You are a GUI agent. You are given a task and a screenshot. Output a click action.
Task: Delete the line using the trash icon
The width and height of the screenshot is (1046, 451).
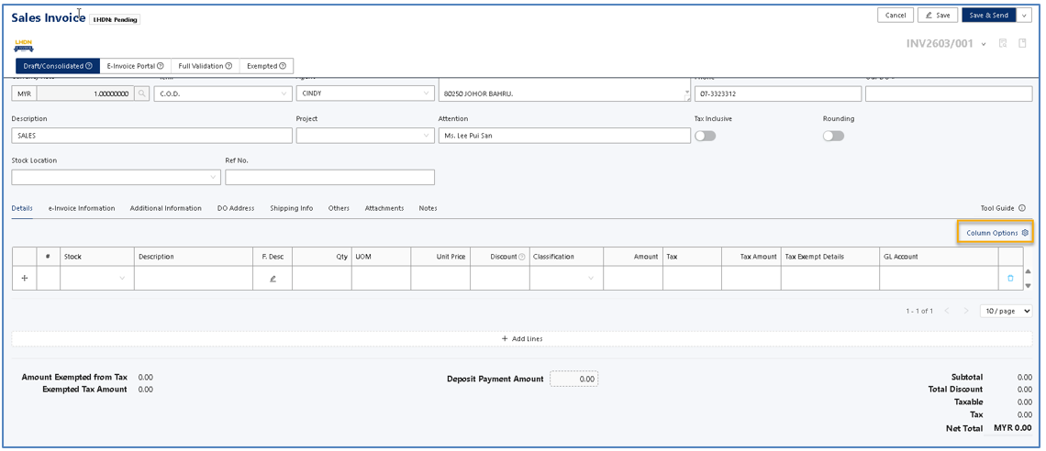pos(1010,279)
